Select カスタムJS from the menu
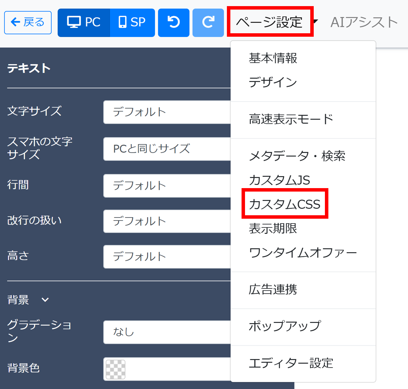Screen dimensions: 408x389 (x=279, y=180)
